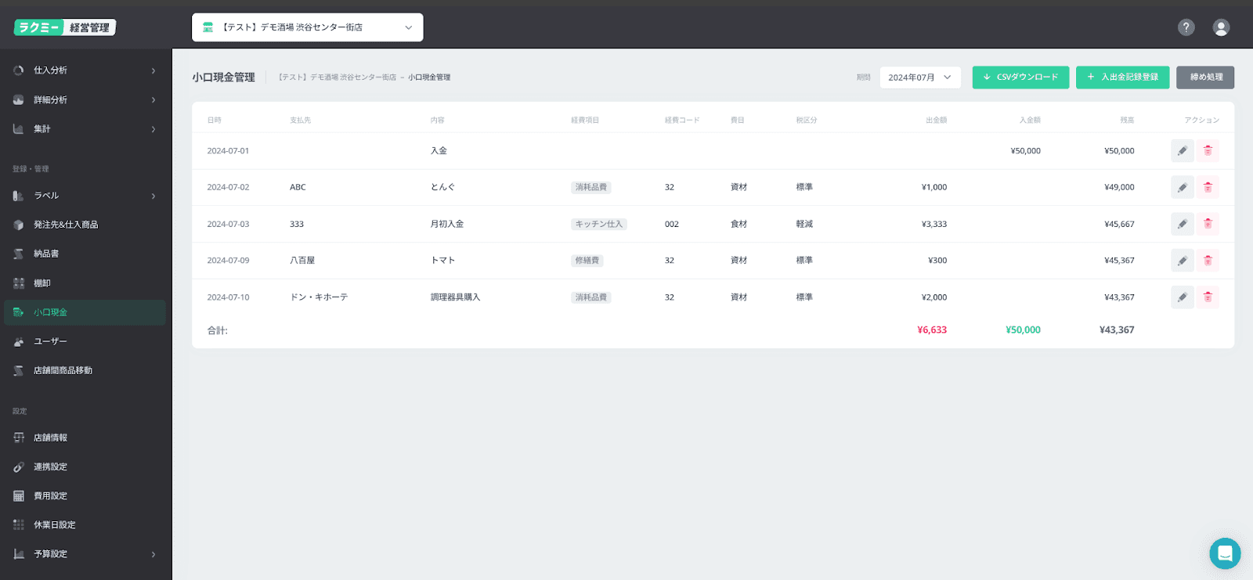Expand the 詳細分析 chevron
This screenshot has height=580, width=1253.
click(x=153, y=99)
